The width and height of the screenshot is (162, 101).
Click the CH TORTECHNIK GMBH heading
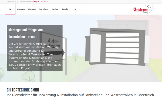click(23, 90)
